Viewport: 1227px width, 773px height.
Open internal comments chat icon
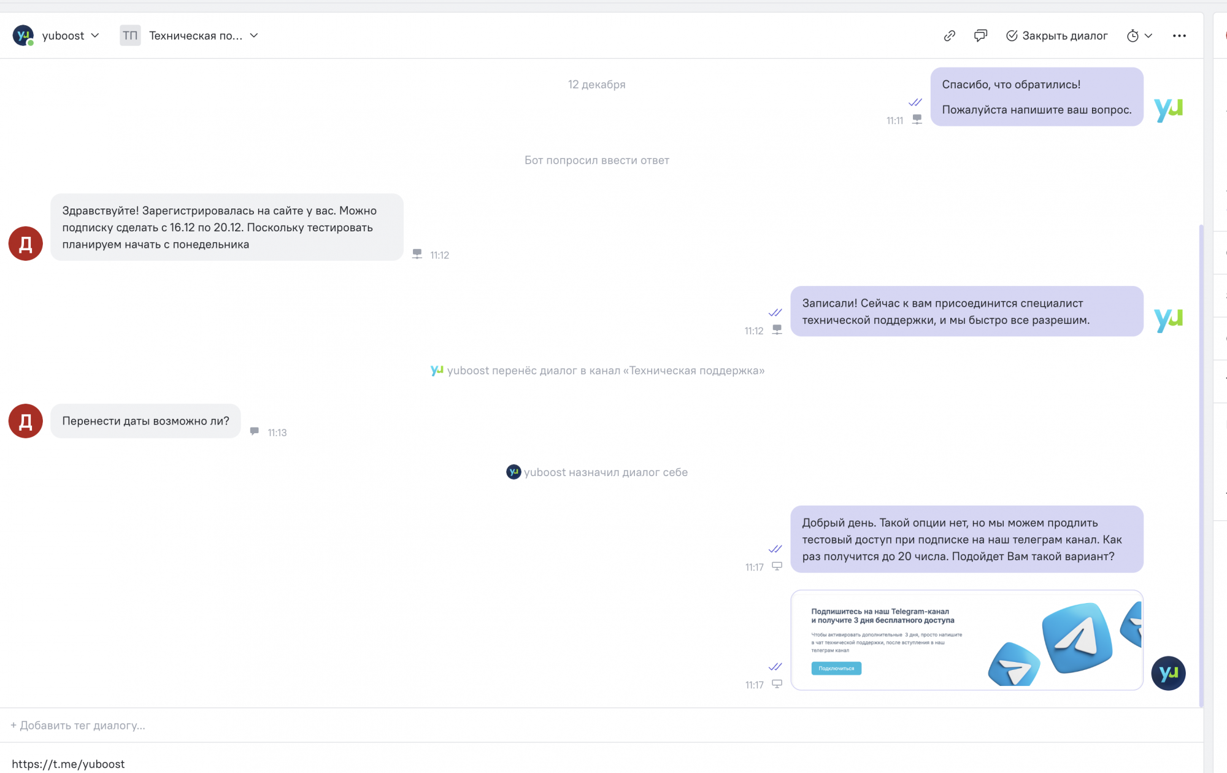tap(980, 36)
